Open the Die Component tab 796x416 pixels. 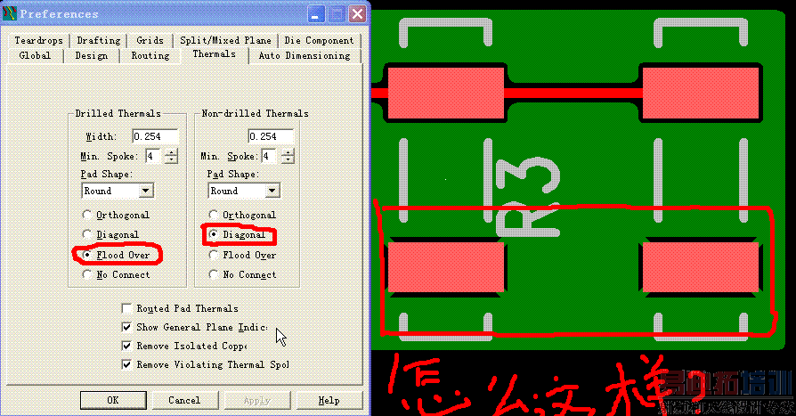pyautogui.click(x=319, y=40)
